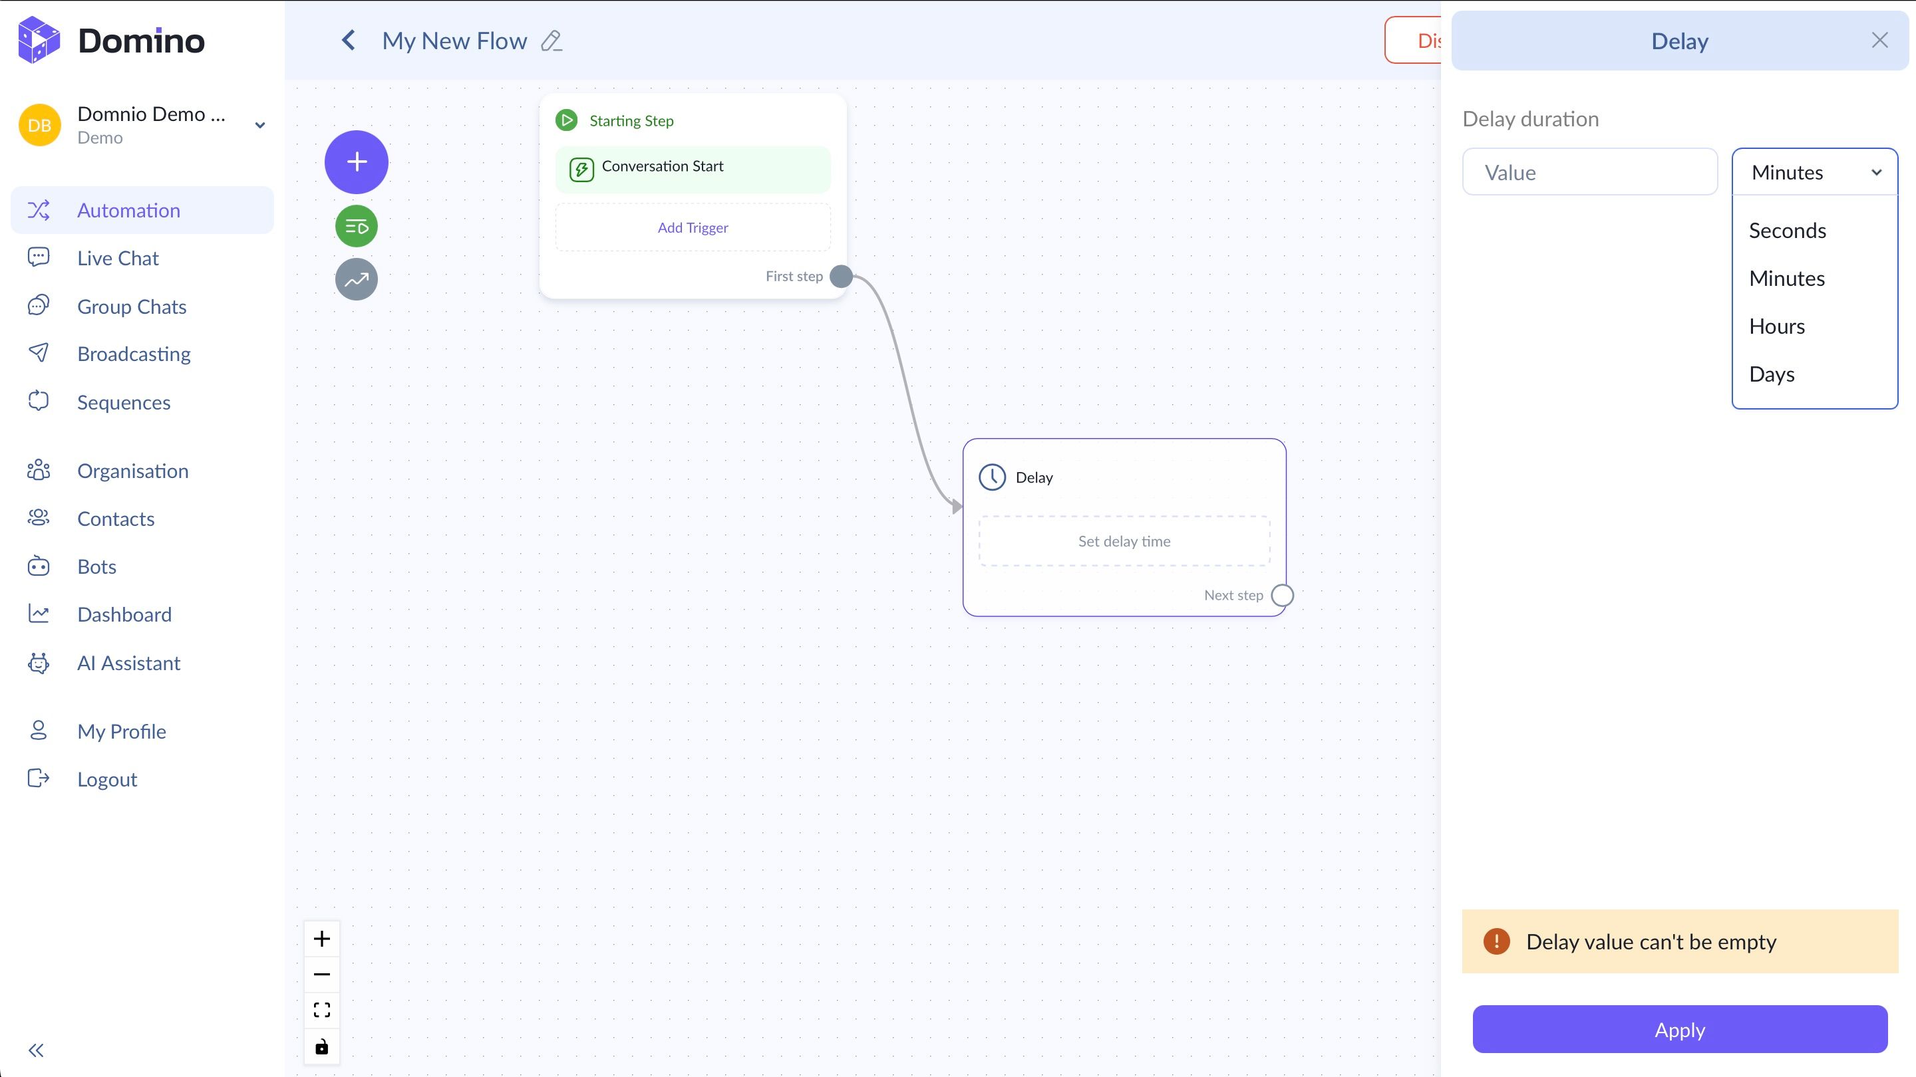
Task: Click the Add Trigger link
Action: pos(693,228)
